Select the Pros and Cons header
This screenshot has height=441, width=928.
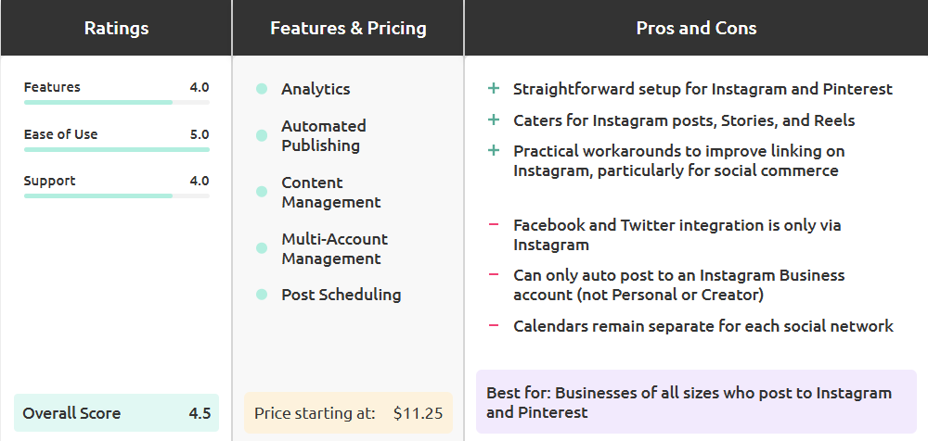pos(696,28)
